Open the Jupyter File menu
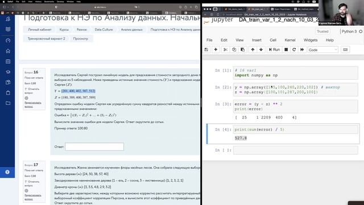This screenshot has height=205, width=364. click(x=209, y=40)
